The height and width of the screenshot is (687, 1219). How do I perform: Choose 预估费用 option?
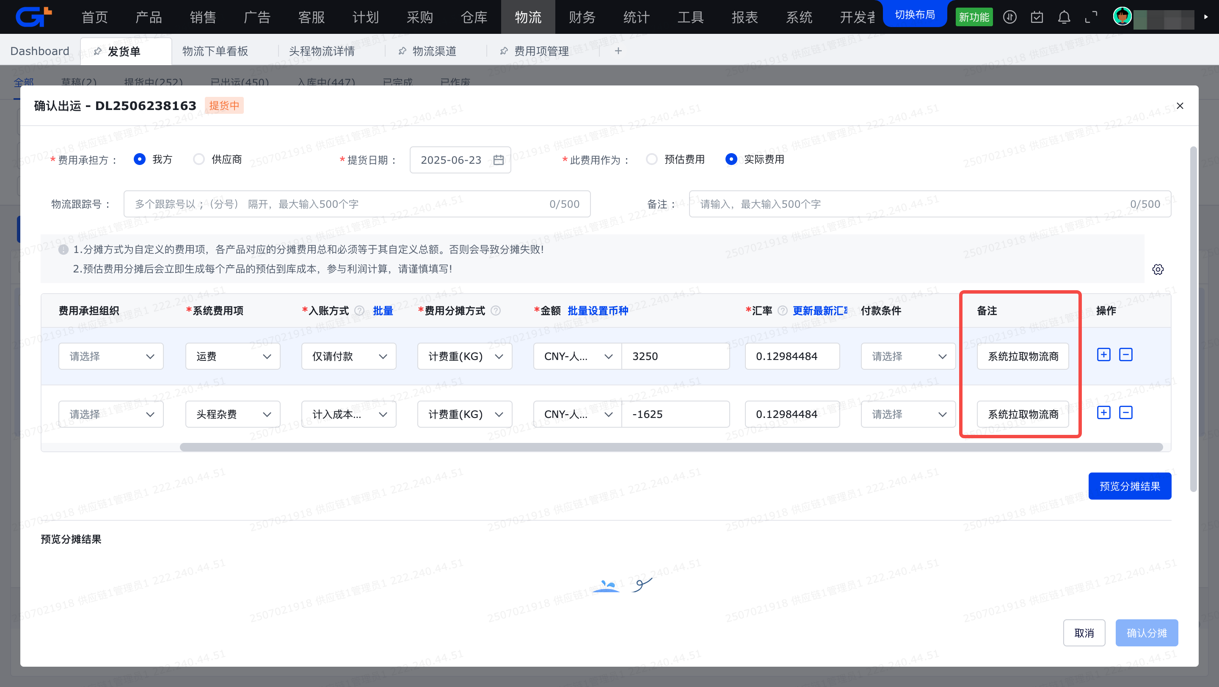coord(652,159)
